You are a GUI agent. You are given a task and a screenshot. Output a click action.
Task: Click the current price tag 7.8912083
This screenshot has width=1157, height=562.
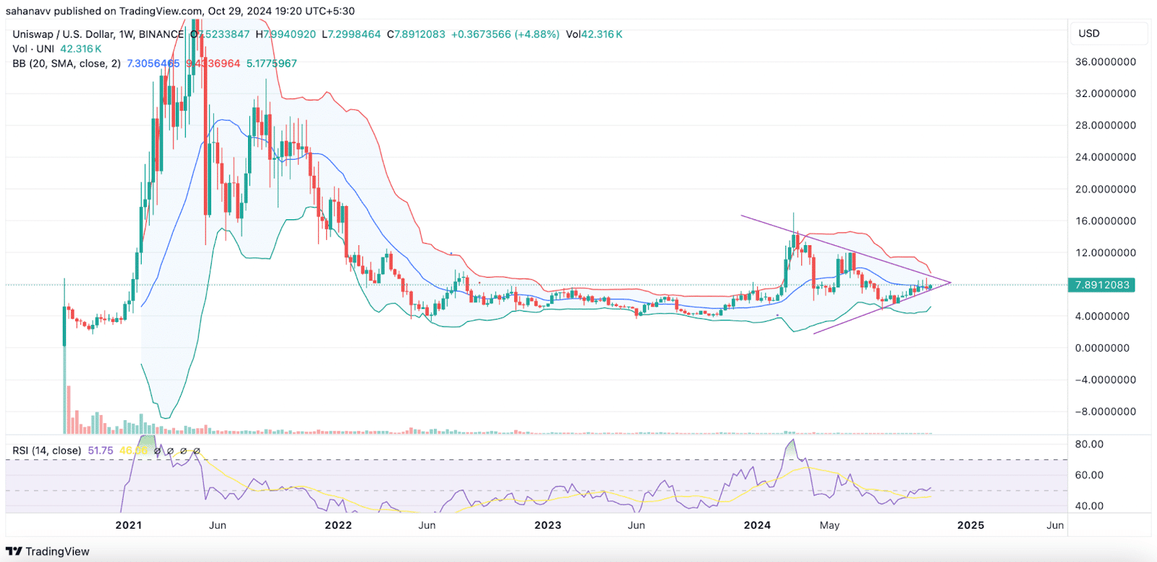pyautogui.click(x=1101, y=285)
